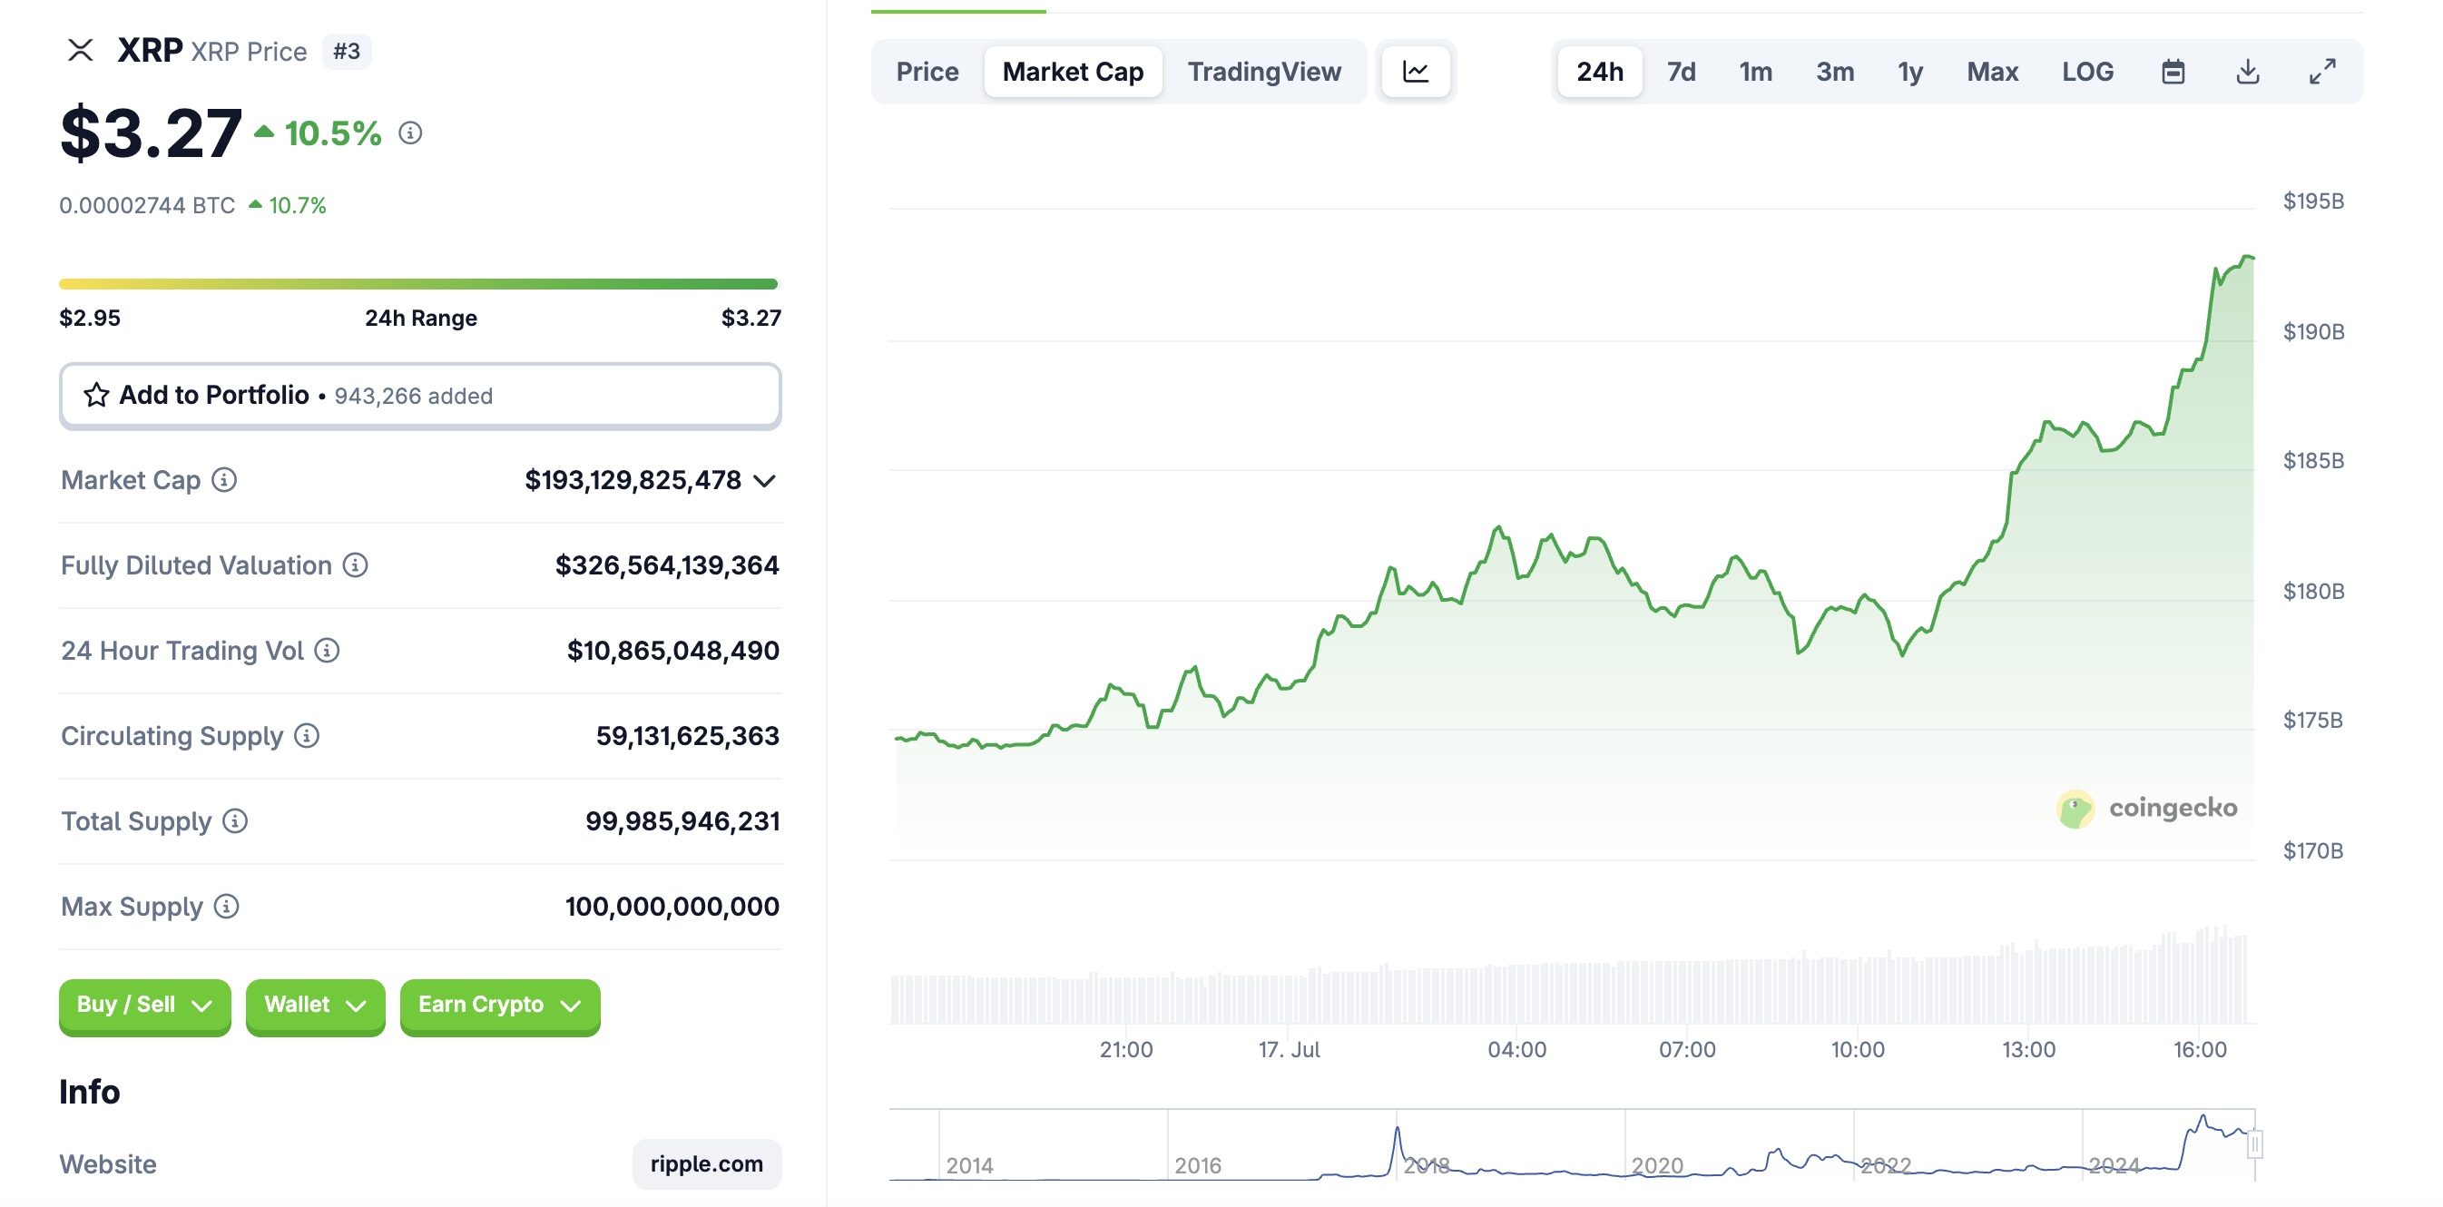Click Circulating Supply info icon
This screenshot has width=2443, height=1207.
307,736
